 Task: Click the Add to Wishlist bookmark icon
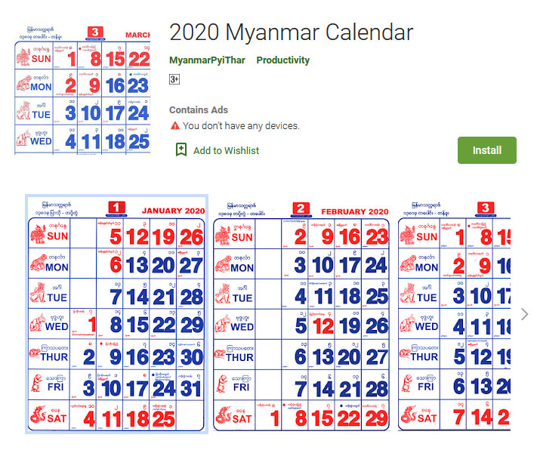(181, 150)
